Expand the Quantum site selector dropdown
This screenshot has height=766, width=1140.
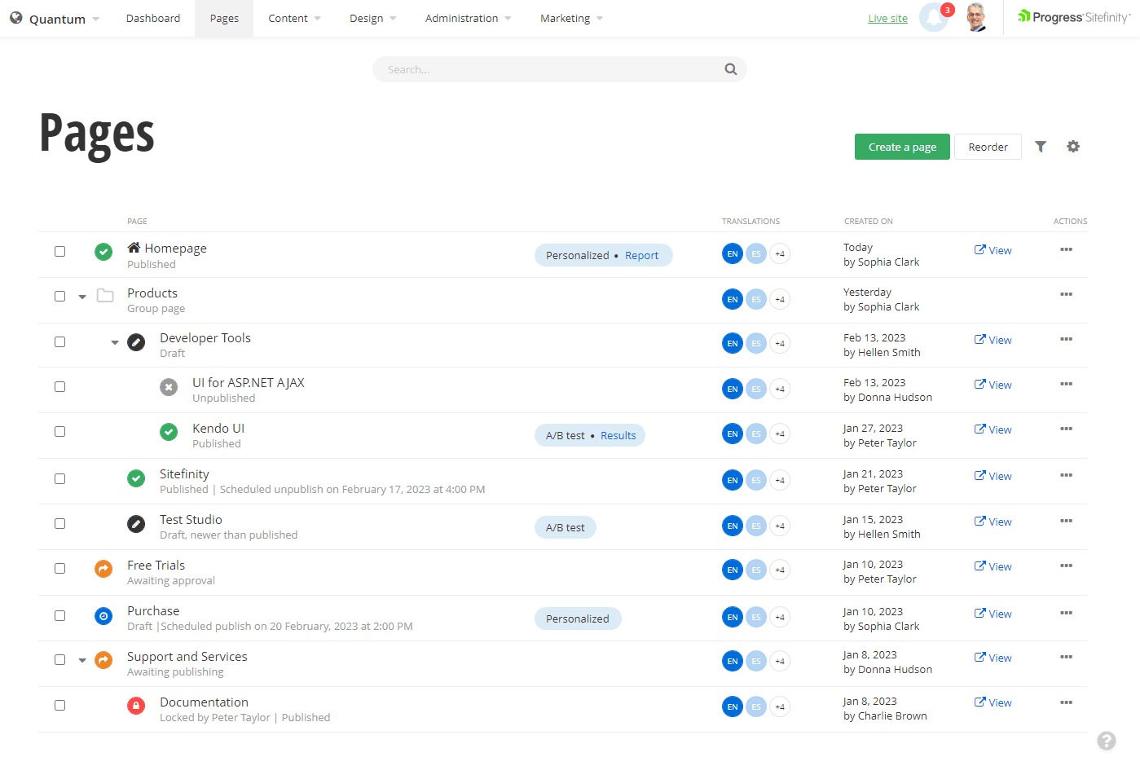pyautogui.click(x=55, y=18)
